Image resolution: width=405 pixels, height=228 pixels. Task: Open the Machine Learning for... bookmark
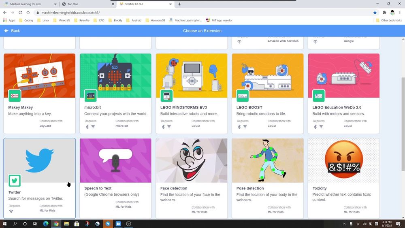coord(185,20)
